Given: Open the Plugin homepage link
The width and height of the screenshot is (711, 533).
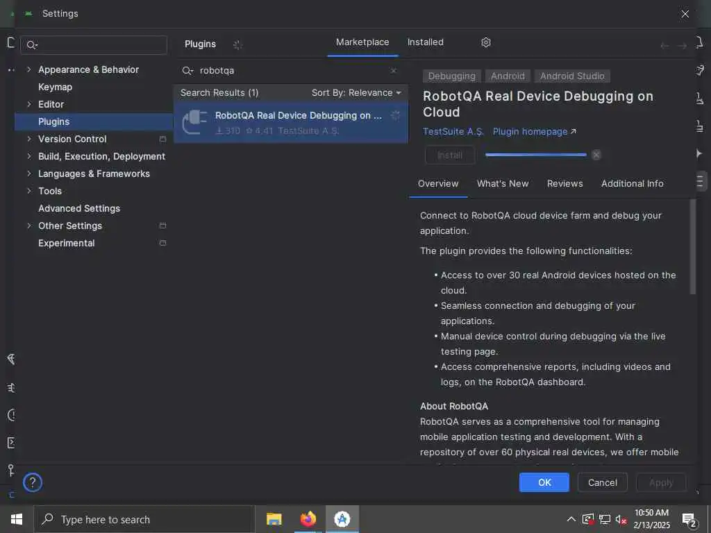Looking at the screenshot, I should point(534,131).
